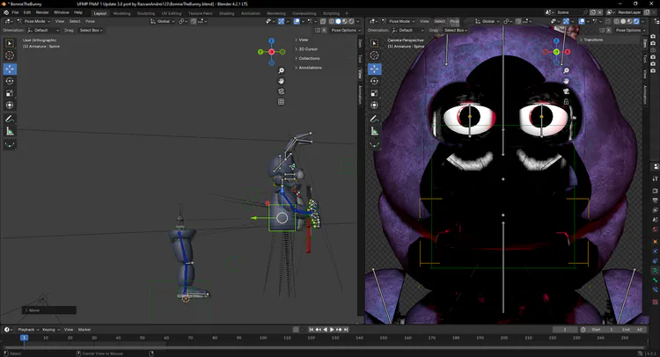This screenshot has width=660, height=357.
Task: Click the Select Box tool in right viewport
Action: pyautogui.click(x=374, y=43)
